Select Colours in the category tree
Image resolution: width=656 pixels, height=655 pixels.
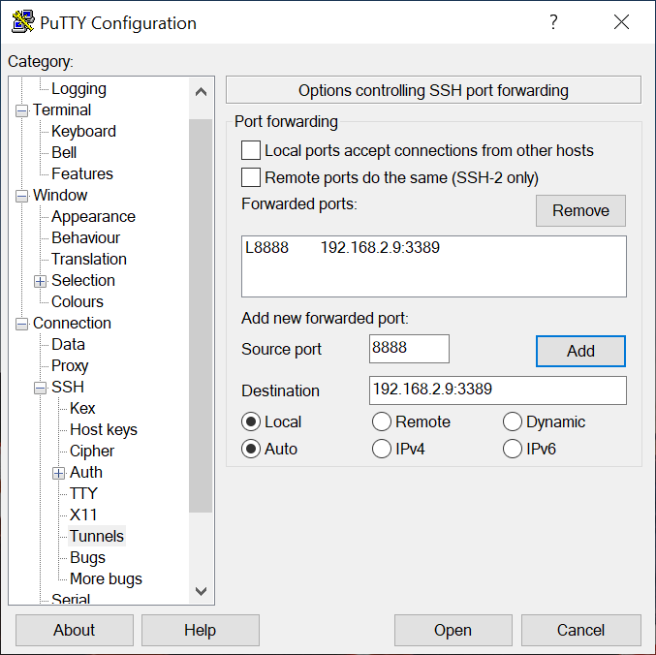pos(78,301)
